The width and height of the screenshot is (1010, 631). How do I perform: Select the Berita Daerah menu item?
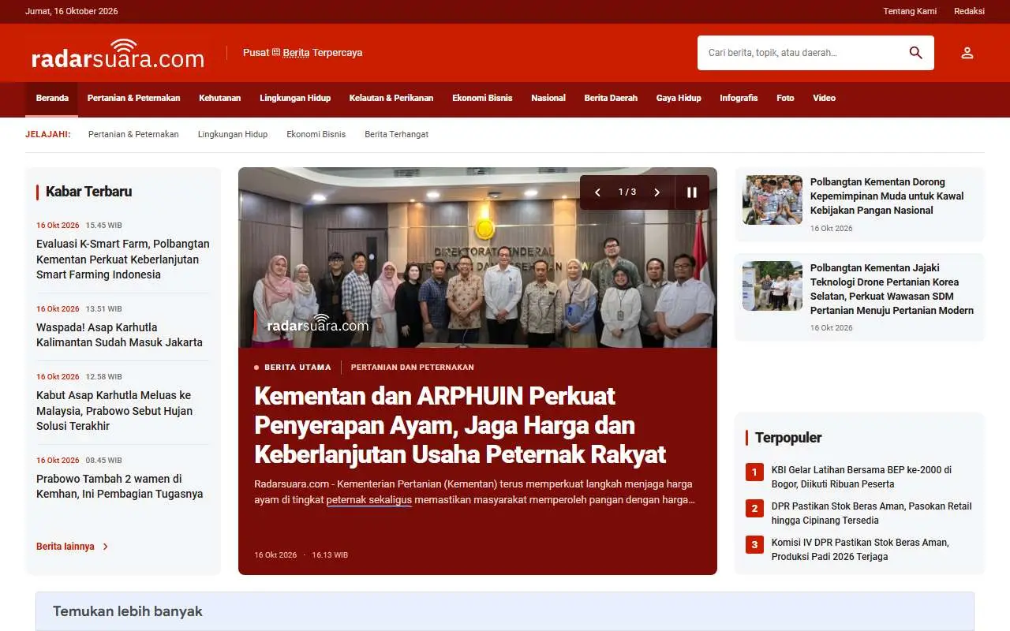611,99
